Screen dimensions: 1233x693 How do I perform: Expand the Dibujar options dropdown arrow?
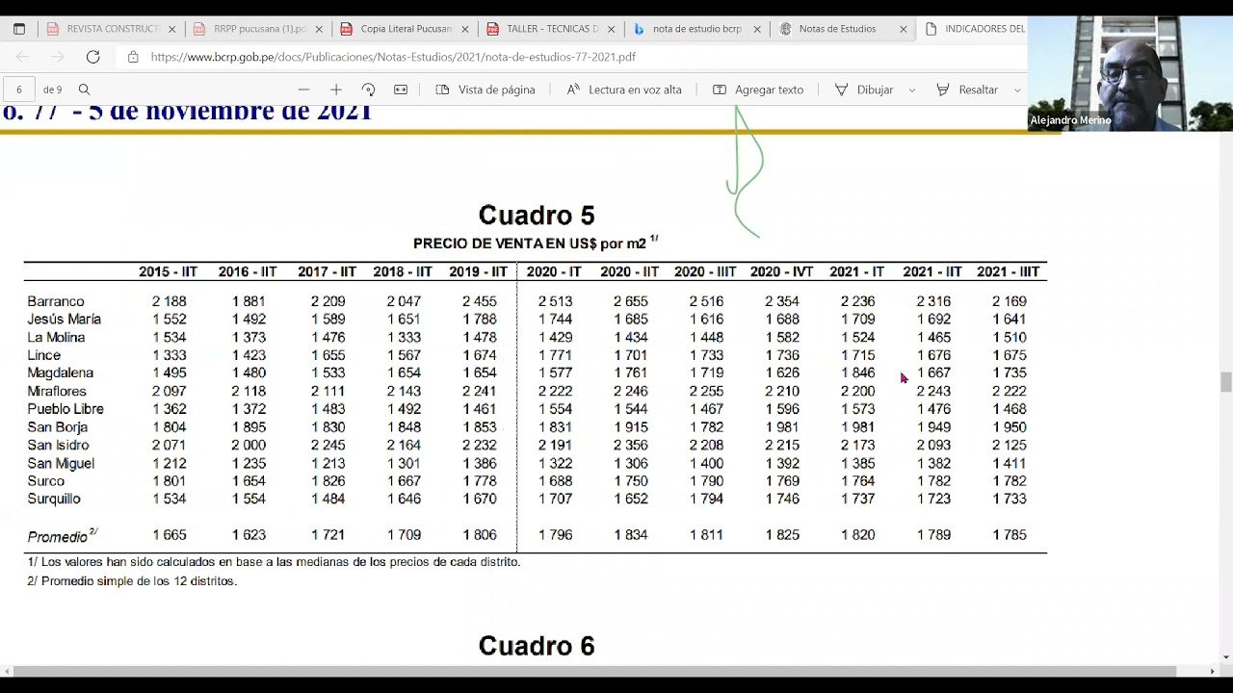point(912,90)
